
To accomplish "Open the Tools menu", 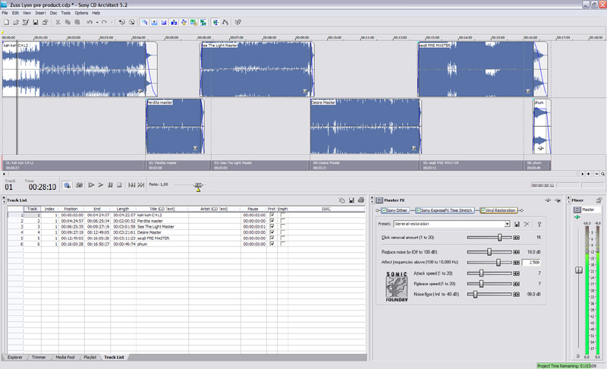I will click(x=66, y=13).
